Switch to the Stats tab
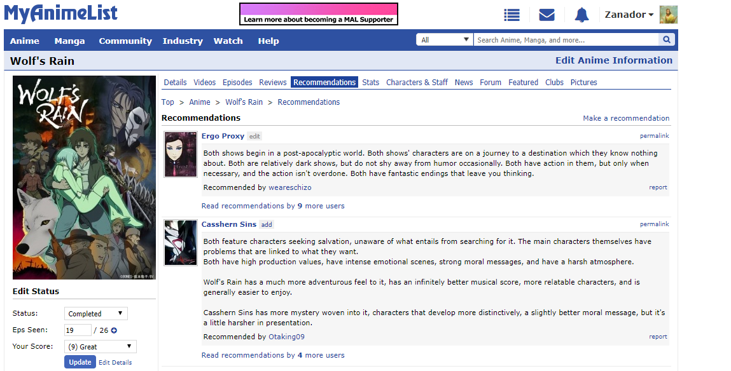 371,83
